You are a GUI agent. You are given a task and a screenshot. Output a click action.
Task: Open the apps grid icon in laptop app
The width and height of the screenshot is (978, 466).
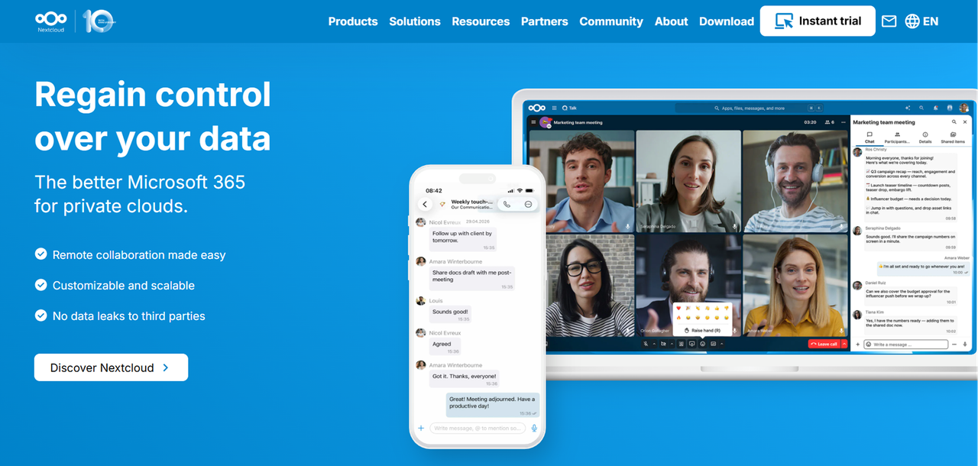[555, 108]
